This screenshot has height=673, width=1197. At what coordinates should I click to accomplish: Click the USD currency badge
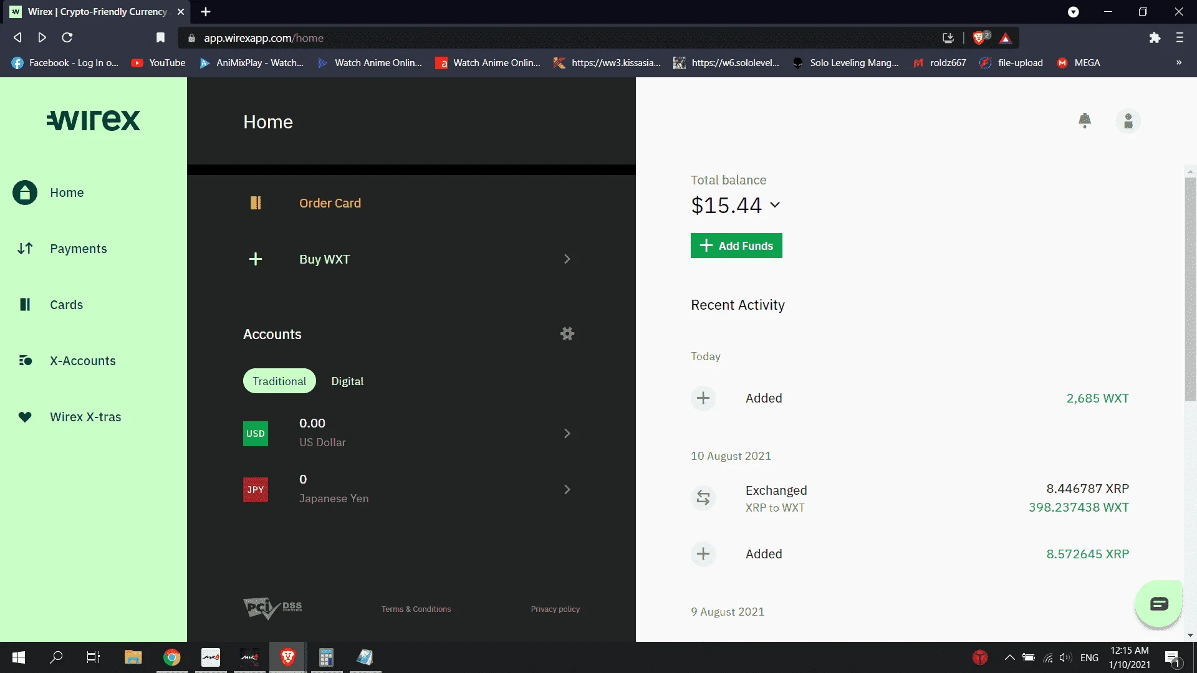coord(256,434)
